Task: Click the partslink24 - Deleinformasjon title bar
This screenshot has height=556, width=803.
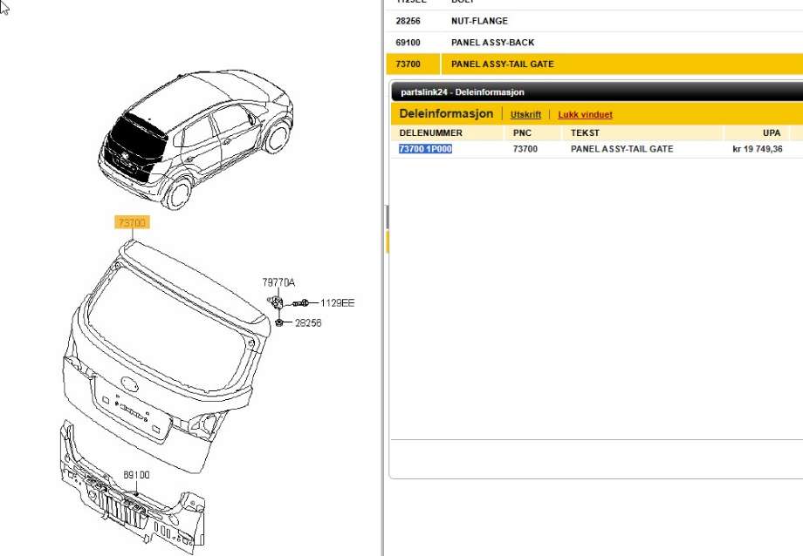Action: coord(597,92)
